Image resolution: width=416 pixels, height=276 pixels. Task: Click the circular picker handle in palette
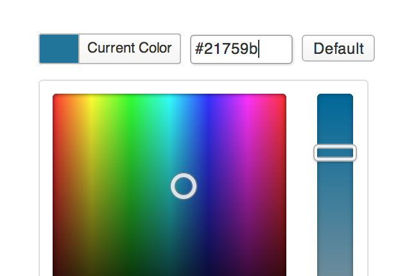(x=184, y=186)
